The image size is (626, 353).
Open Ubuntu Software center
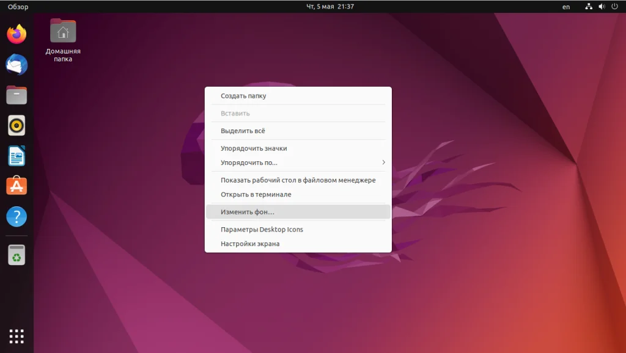pos(15,186)
